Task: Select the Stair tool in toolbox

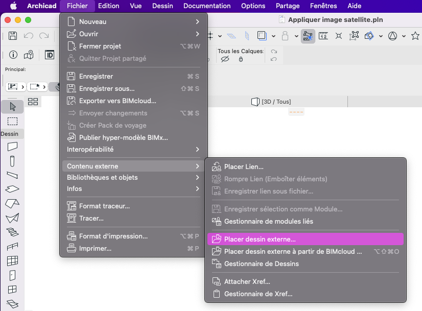Action: pos(12,232)
